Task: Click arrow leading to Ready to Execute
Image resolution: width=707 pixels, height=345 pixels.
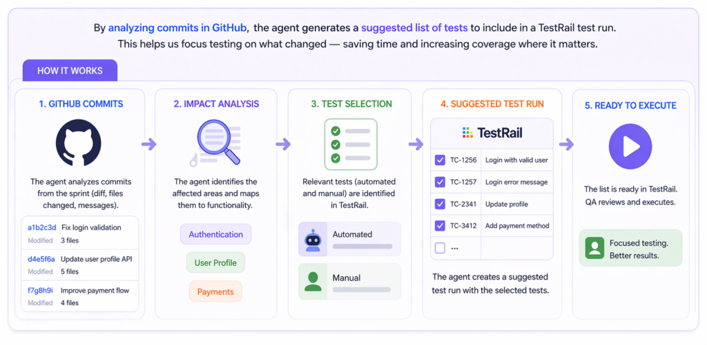Action: coord(566,144)
